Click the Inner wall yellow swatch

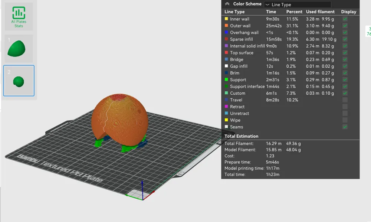[x=226, y=19]
